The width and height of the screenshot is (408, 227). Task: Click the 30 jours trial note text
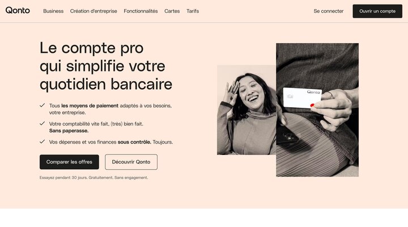pos(93,178)
